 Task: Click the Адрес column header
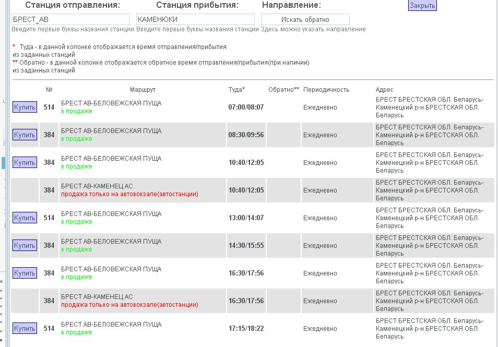click(384, 90)
